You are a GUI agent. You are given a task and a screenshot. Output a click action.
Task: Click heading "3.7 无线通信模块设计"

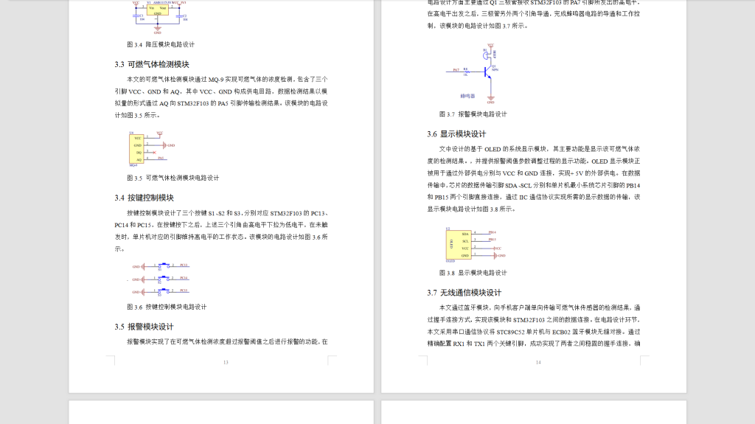[x=465, y=293]
